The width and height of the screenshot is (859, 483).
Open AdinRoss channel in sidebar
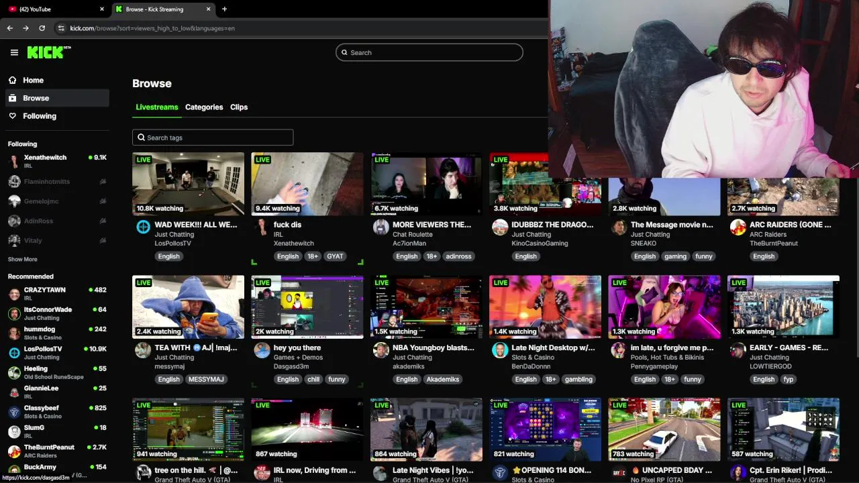(57, 221)
